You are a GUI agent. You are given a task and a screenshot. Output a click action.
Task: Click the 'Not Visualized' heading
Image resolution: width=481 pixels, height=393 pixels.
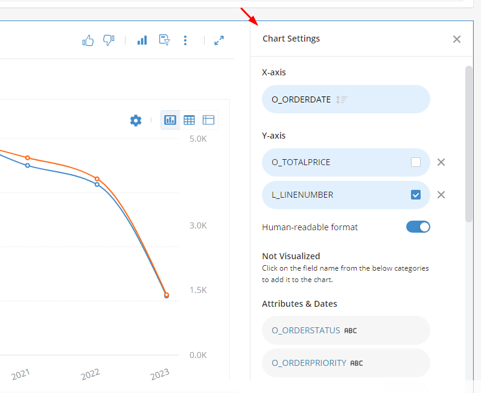tap(291, 256)
